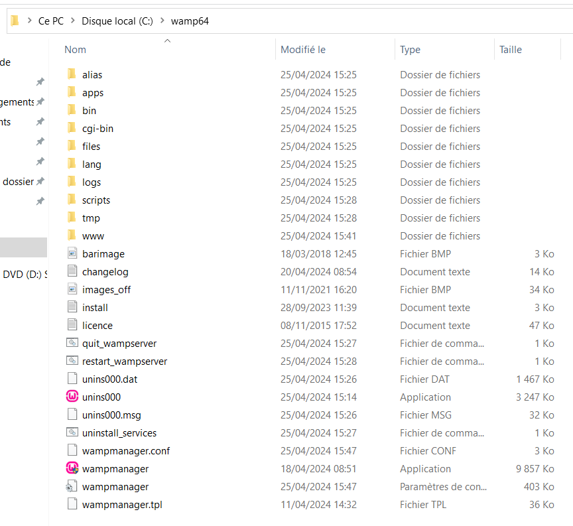573x526 pixels.
Task: Click the size value "3 247 Ko"
Action: [535, 397]
